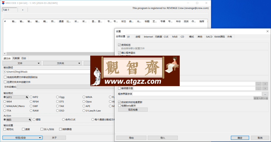The width and height of the screenshot is (271, 142).
Task: Add a new tab with the plus button
Action: (x=23, y=10)
